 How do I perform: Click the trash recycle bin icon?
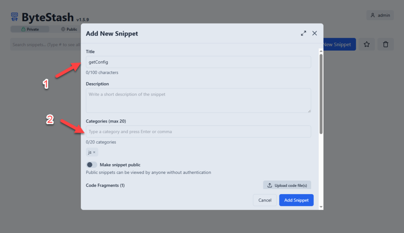(x=386, y=45)
